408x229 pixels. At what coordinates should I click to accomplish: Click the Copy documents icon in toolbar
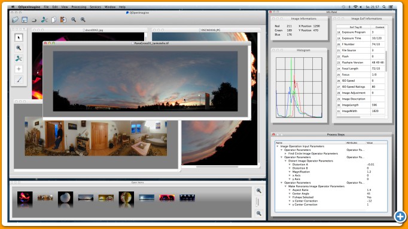[x=54, y=20]
